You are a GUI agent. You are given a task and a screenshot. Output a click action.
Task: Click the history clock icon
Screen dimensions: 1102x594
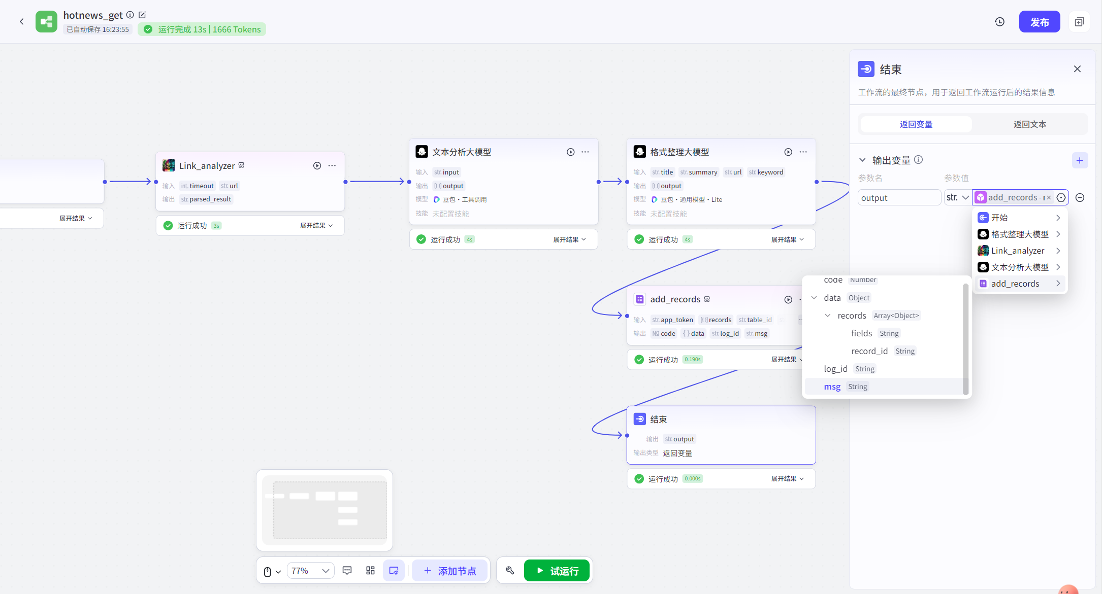999,22
